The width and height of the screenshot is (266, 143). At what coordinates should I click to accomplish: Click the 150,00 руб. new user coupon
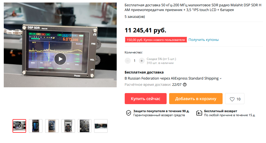[156, 40]
